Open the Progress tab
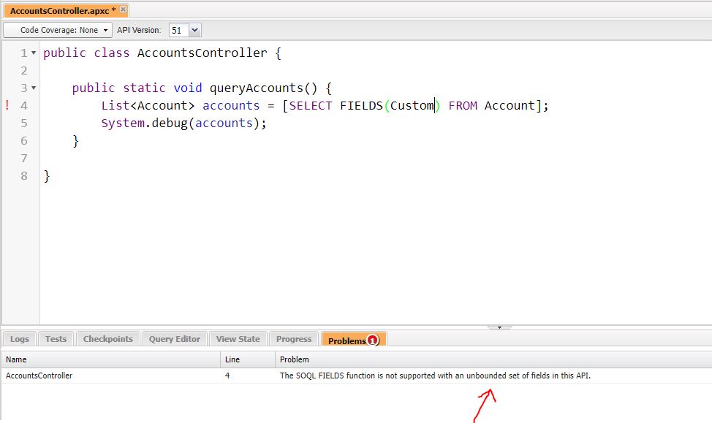The height and width of the screenshot is (423, 712). (293, 338)
